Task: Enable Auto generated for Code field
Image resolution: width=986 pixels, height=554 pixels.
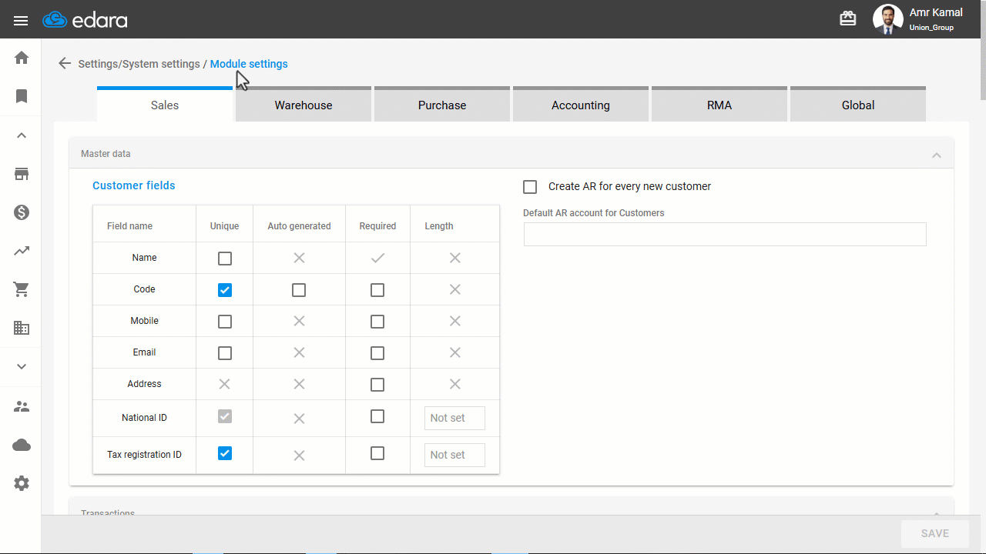Action: coord(299,290)
